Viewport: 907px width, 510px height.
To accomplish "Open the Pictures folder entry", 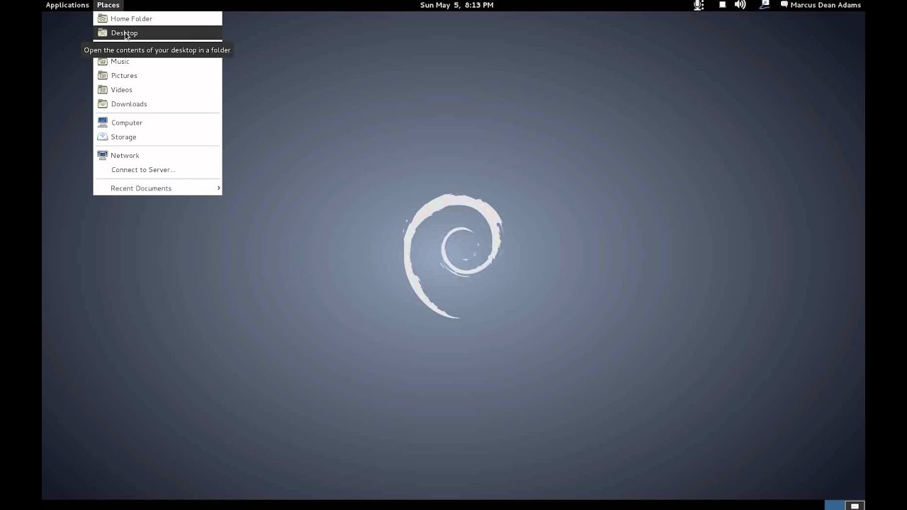I will coord(157,75).
